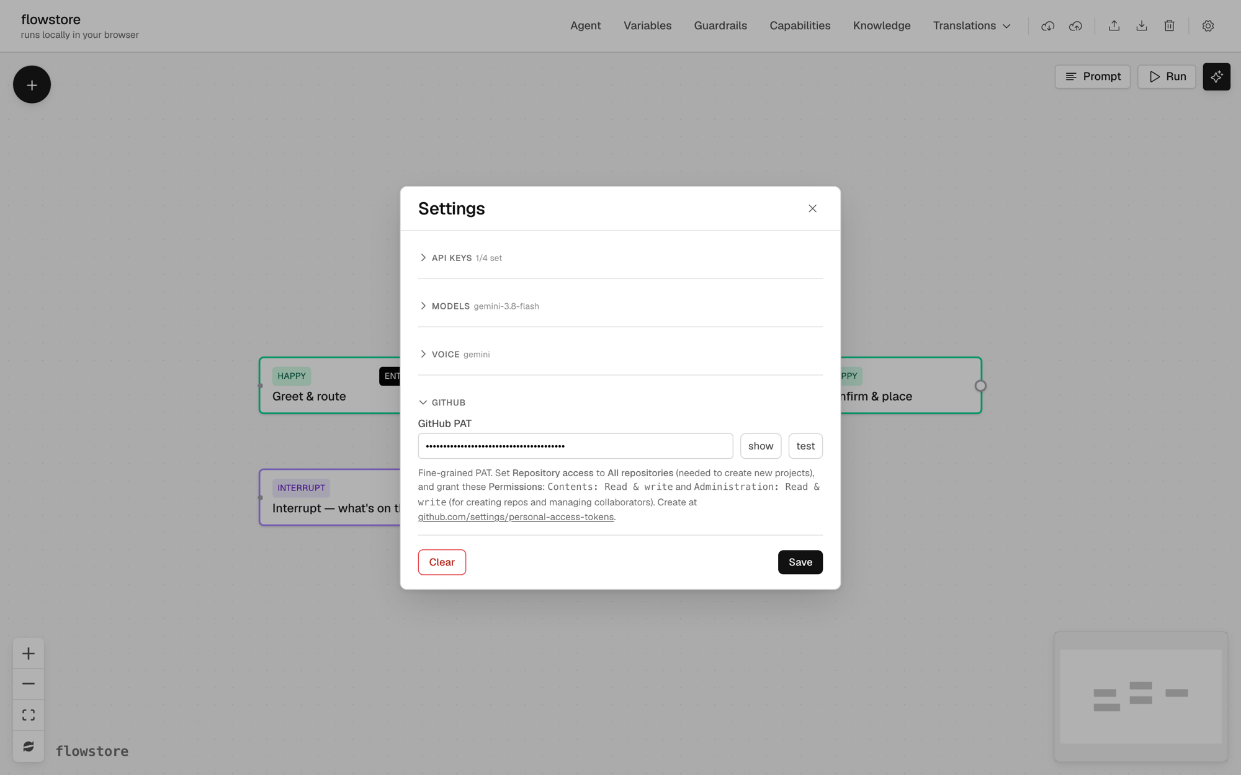The height and width of the screenshot is (775, 1241).
Task: Click the import download arrow icon
Action: point(1142,26)
